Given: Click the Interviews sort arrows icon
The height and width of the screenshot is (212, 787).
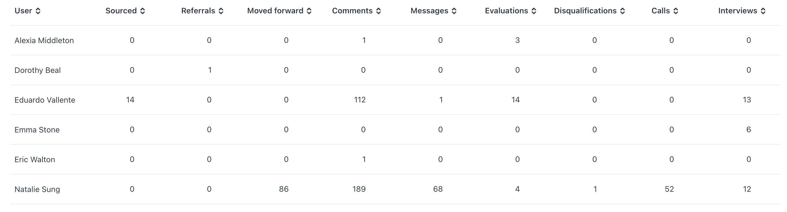Looking at the screenshot, I should click(763, 11).
